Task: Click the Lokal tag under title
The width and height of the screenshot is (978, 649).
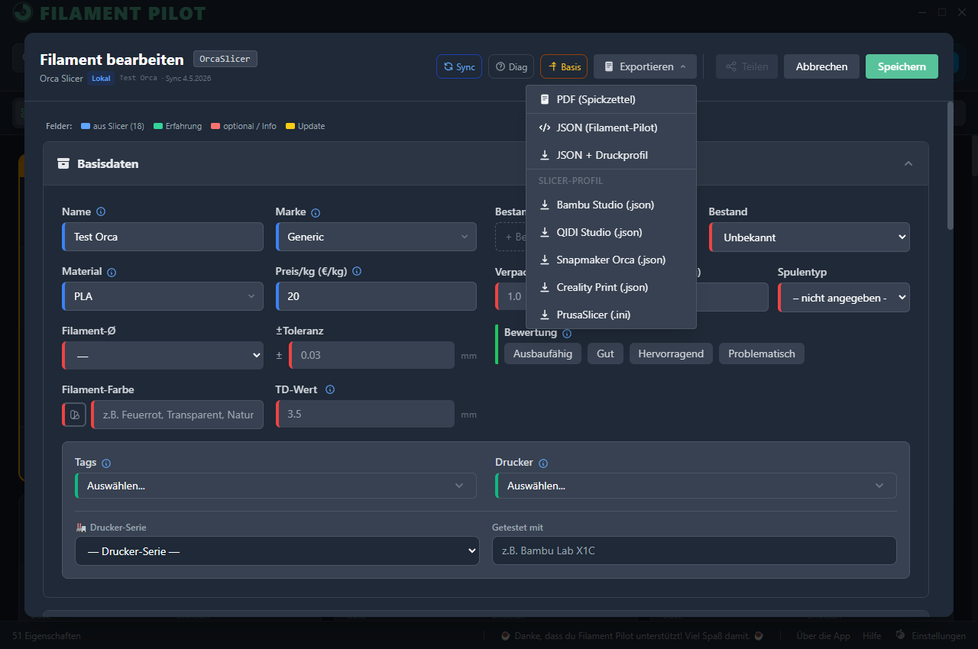Action: pyautogui.click(x=101, y=78)
